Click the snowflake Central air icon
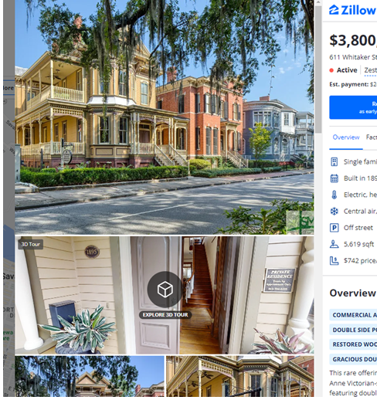 click(x=334, y=212)
